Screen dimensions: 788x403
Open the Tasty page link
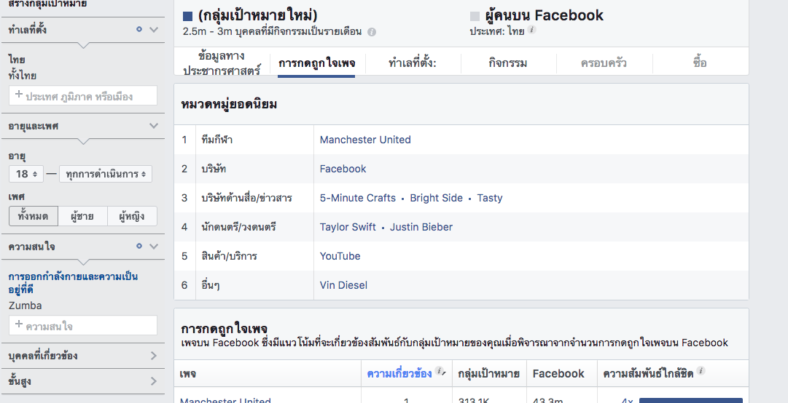(489, 198)
